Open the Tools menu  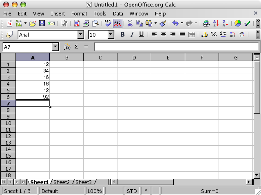[x=100, y=13]
